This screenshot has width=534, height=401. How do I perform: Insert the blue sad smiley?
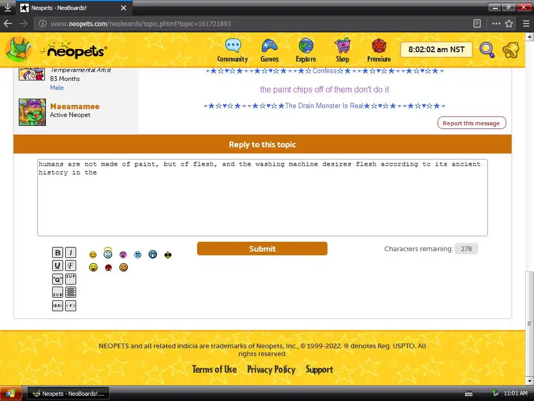pyautogui.click(x=138, y=255)
